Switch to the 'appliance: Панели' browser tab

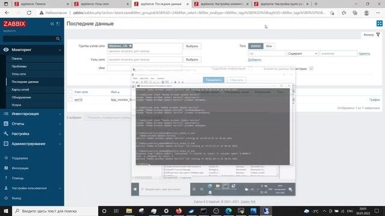(x=42, y=4)
